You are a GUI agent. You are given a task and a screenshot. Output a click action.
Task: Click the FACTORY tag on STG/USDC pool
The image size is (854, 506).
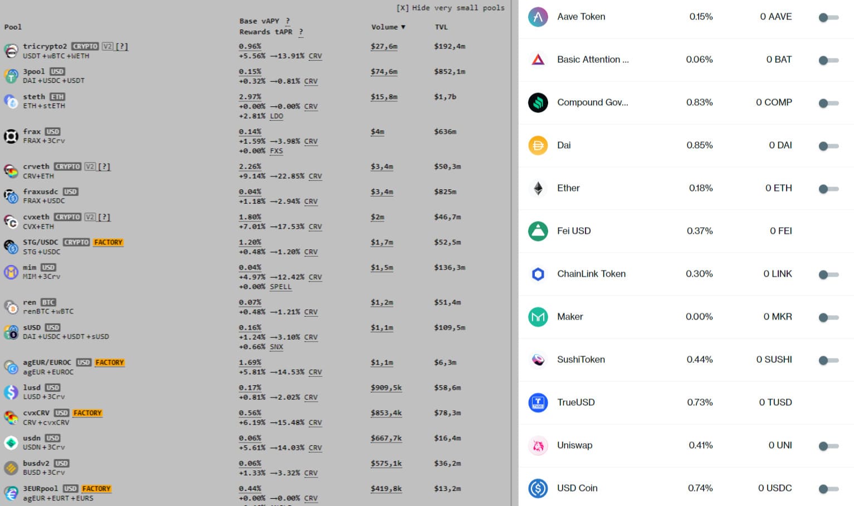(x=108, y=242)
